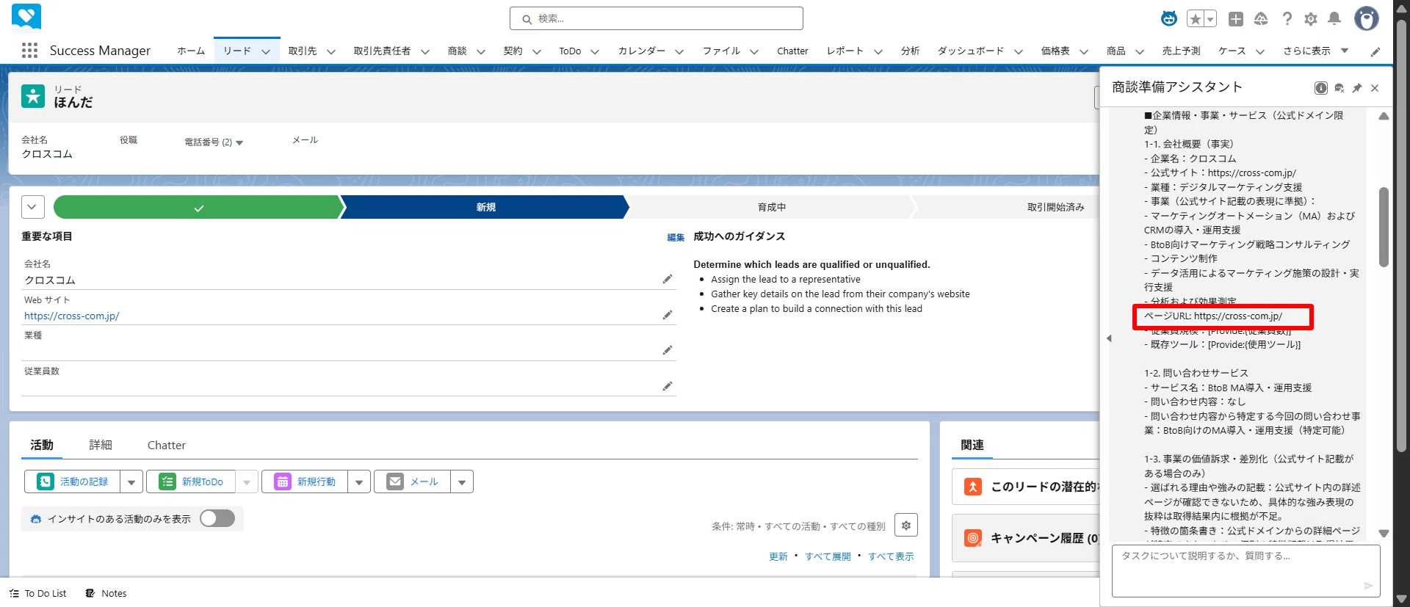Viewport: 1410px width, 607px height.
Task: Click the すべて展開 link
Action: click(828, 556)
